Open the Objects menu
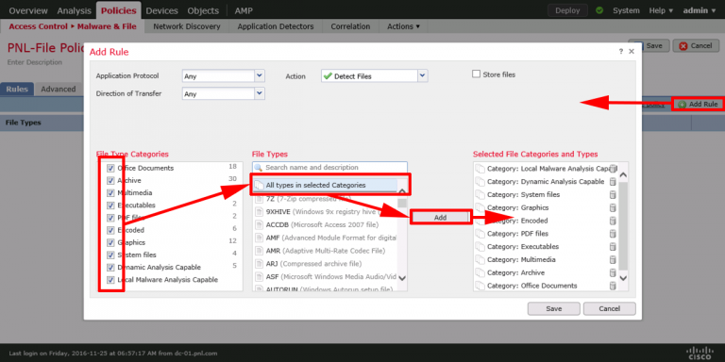 203,10
